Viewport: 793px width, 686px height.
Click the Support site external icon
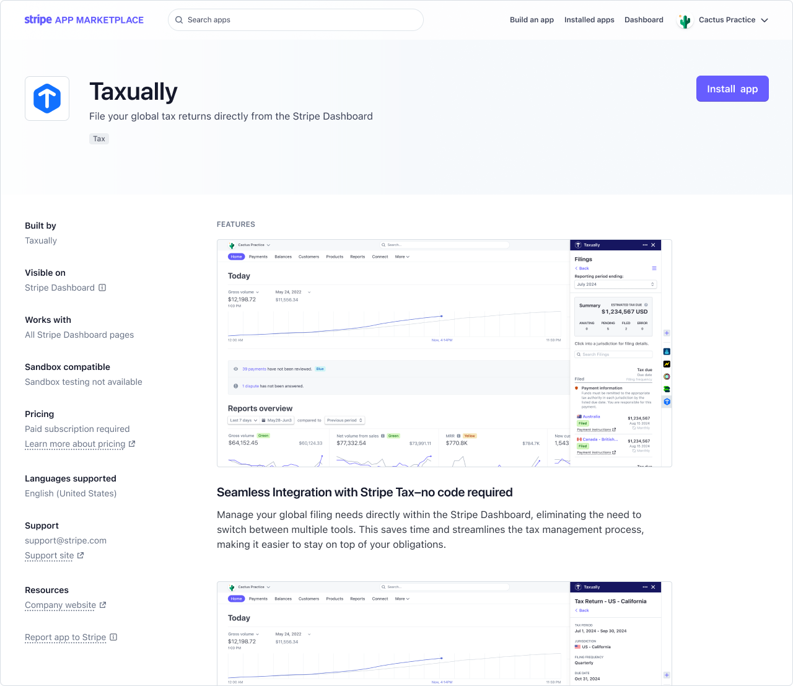point(81,555)
